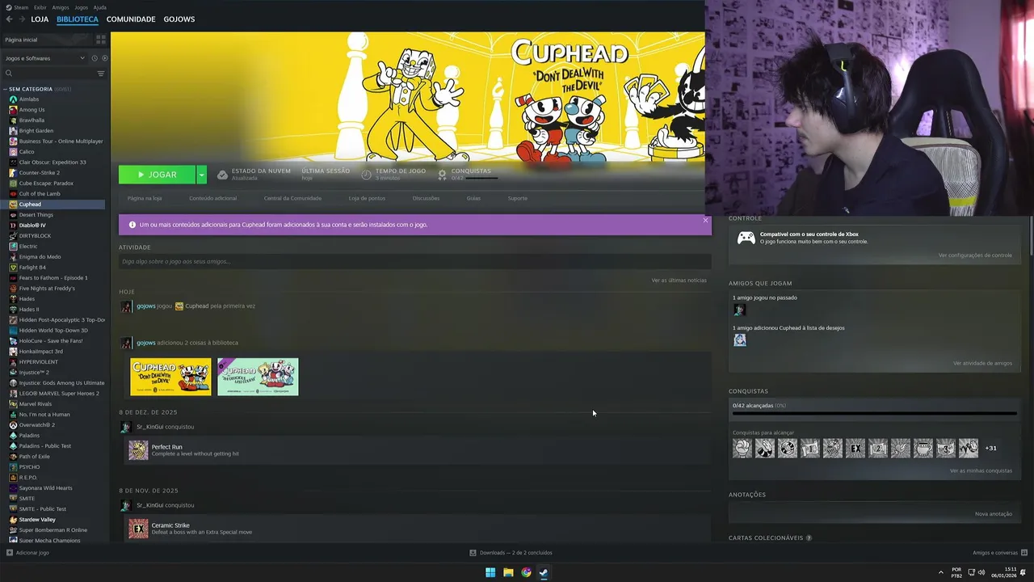1034x582 pixels.
Task: Show recent games via clock icon
Action: 95,58
